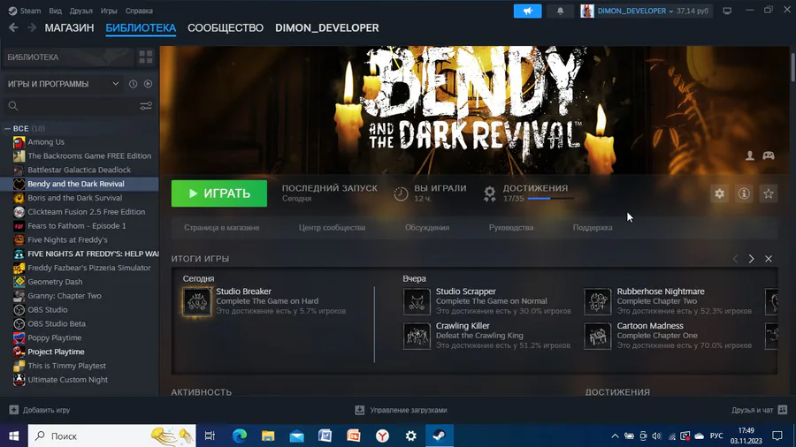Open Yandex Browser from taskbar

coord(382,436)
